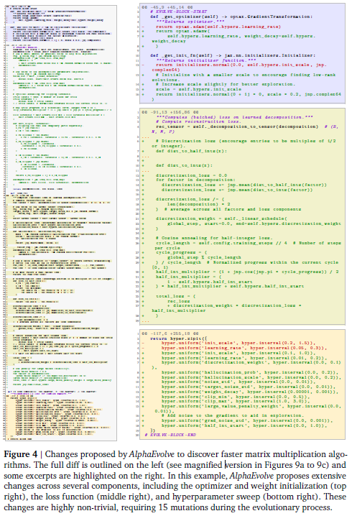Click the '@@ -117,6 +255,18 @@' hunk header
Viewport: 352px width, 516px height.
[170, 333]
